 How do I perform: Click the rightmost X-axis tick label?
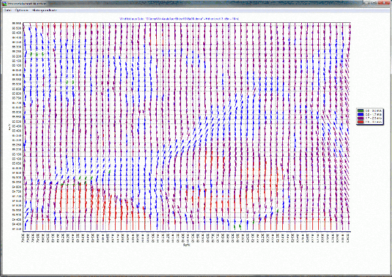tap(349, 238)
